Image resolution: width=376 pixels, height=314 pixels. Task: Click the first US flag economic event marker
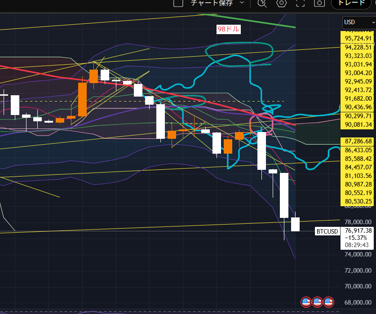coord(306,302)
